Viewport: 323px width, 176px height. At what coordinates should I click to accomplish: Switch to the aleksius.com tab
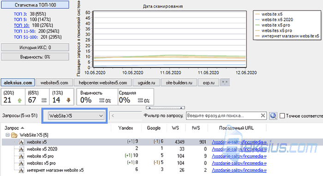click(x=18, y=83)
